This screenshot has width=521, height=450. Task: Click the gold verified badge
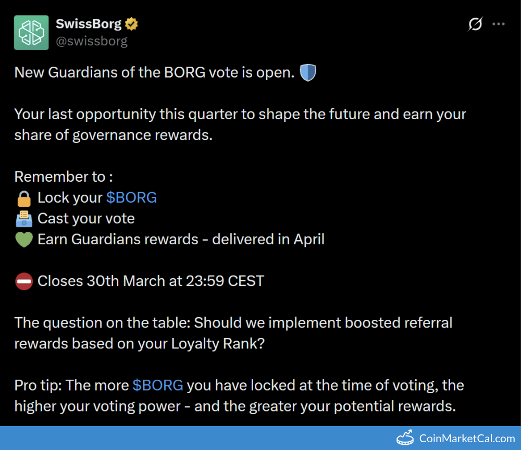click(x=131, y=24)
